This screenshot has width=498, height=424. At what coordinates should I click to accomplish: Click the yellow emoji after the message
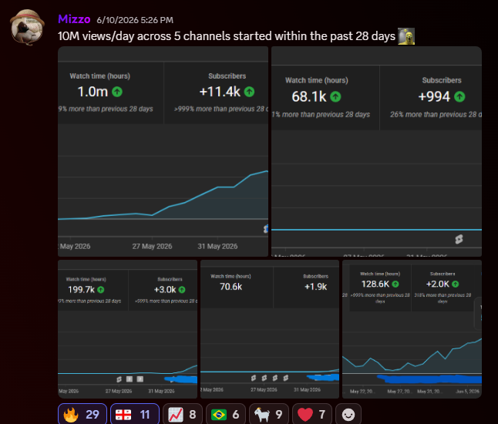click(406, 36)
